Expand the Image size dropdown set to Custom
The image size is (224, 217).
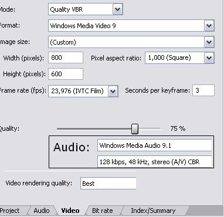coord(131,42)
